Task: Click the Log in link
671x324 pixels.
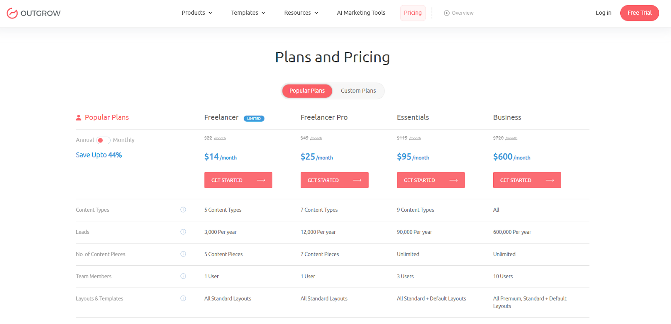Action: coord(603,13)
